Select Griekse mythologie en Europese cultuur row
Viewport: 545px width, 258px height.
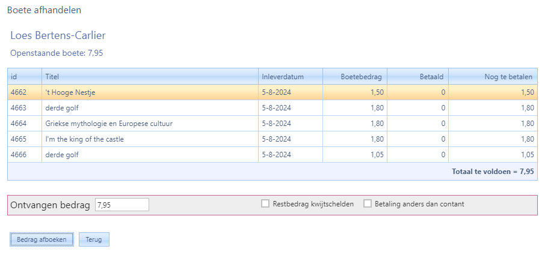tap(150, 124)
